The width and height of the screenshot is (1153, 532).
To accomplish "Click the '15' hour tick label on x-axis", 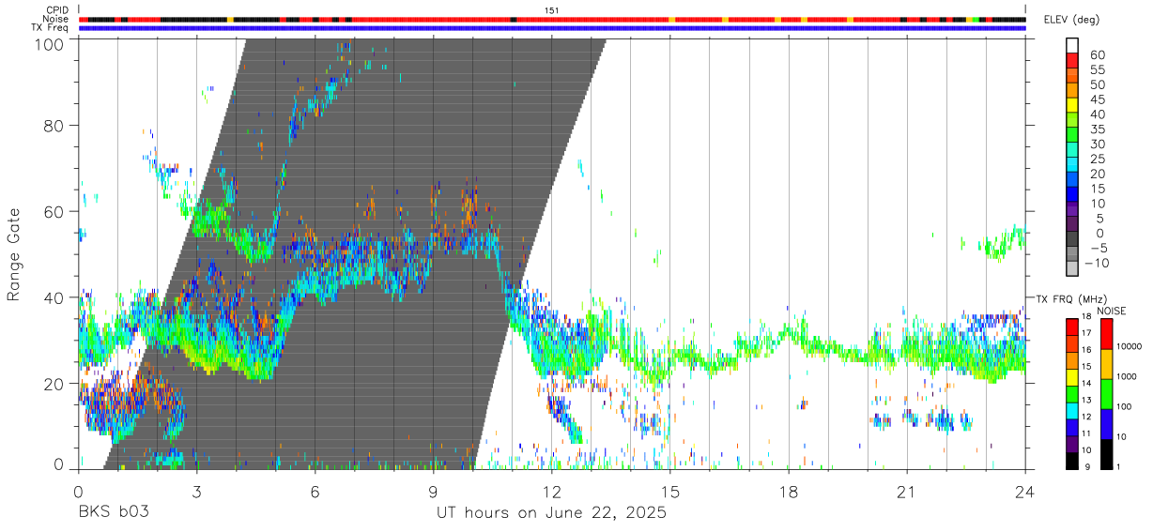I will (x=670, y=492).
